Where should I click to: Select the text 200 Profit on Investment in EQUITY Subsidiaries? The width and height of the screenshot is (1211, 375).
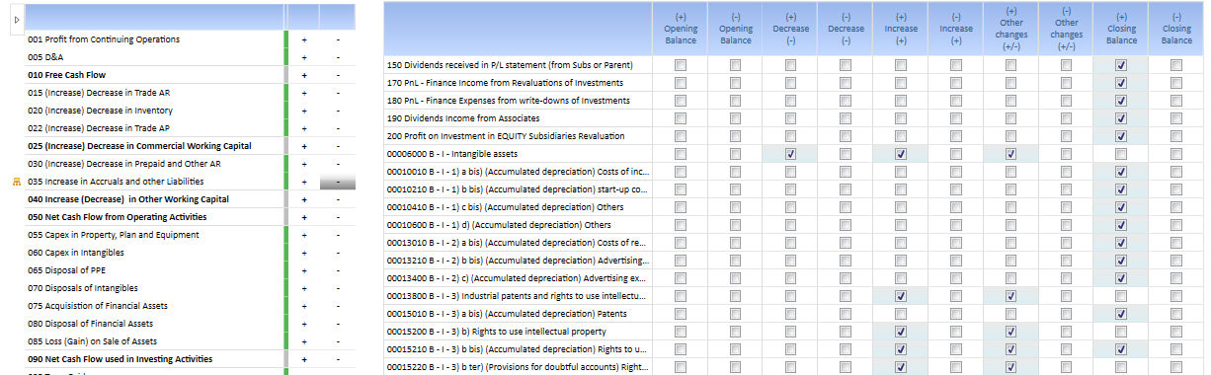click(x=505, y=136)
